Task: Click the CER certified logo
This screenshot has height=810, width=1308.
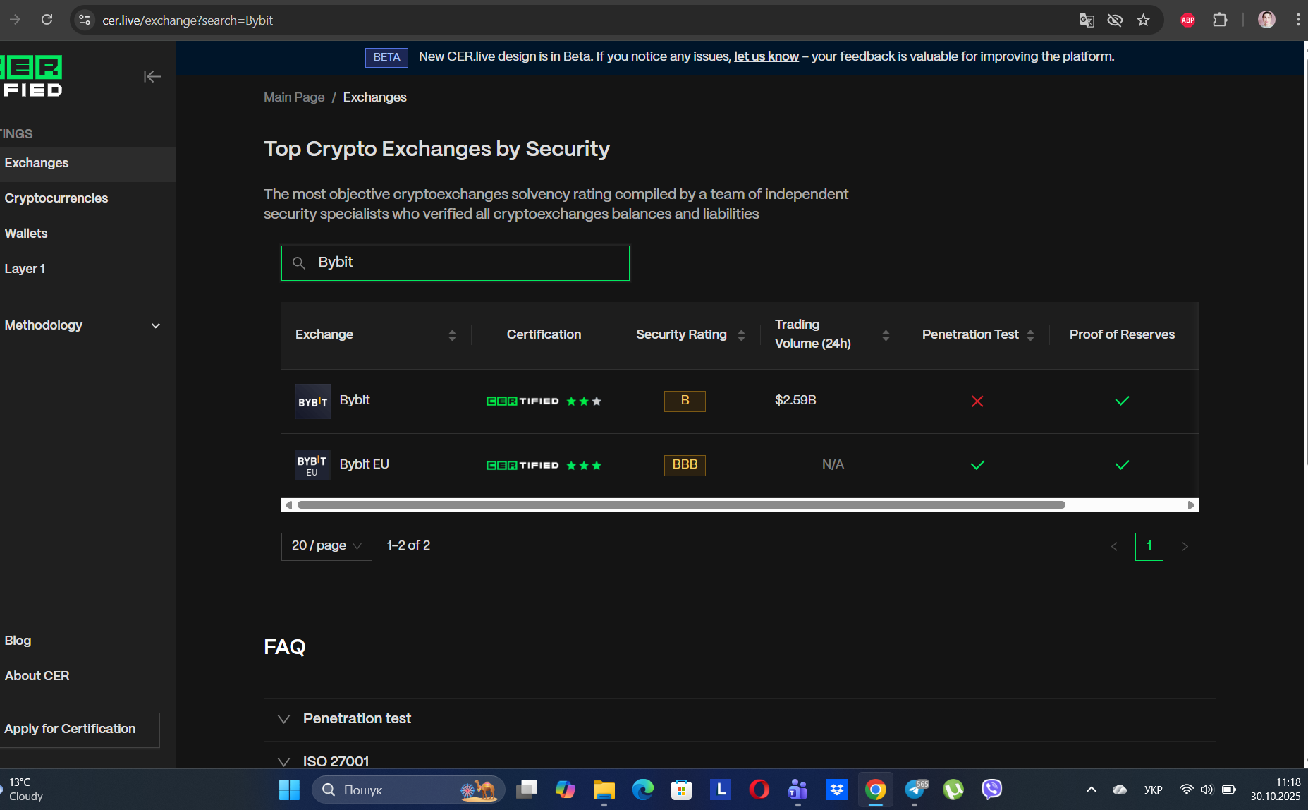Action: pos(31,75)
